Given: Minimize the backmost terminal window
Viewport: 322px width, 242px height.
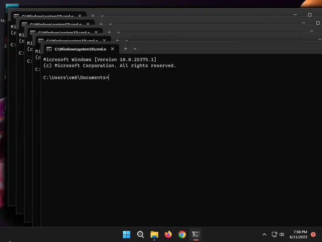Looking at the screenshot, I should click(x=295, y=15).
